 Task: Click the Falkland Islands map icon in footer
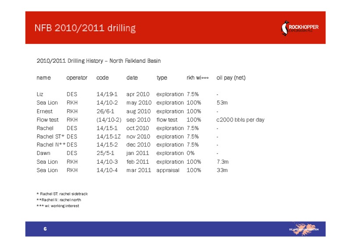304,229
